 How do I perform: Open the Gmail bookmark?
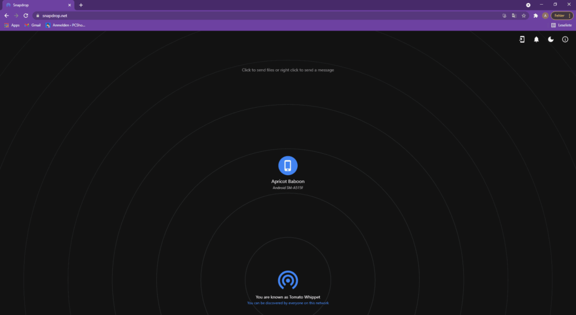[x=32, y=25]
